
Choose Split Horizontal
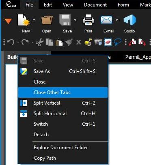pyautogui.click(x=63, y=114)
